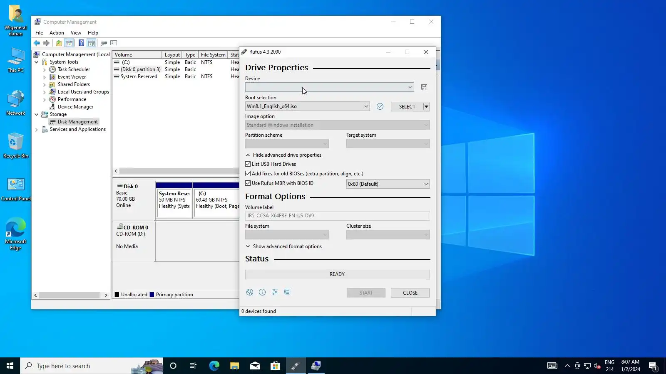
Task: Open the notification center icon
Action: click(653, 366)
